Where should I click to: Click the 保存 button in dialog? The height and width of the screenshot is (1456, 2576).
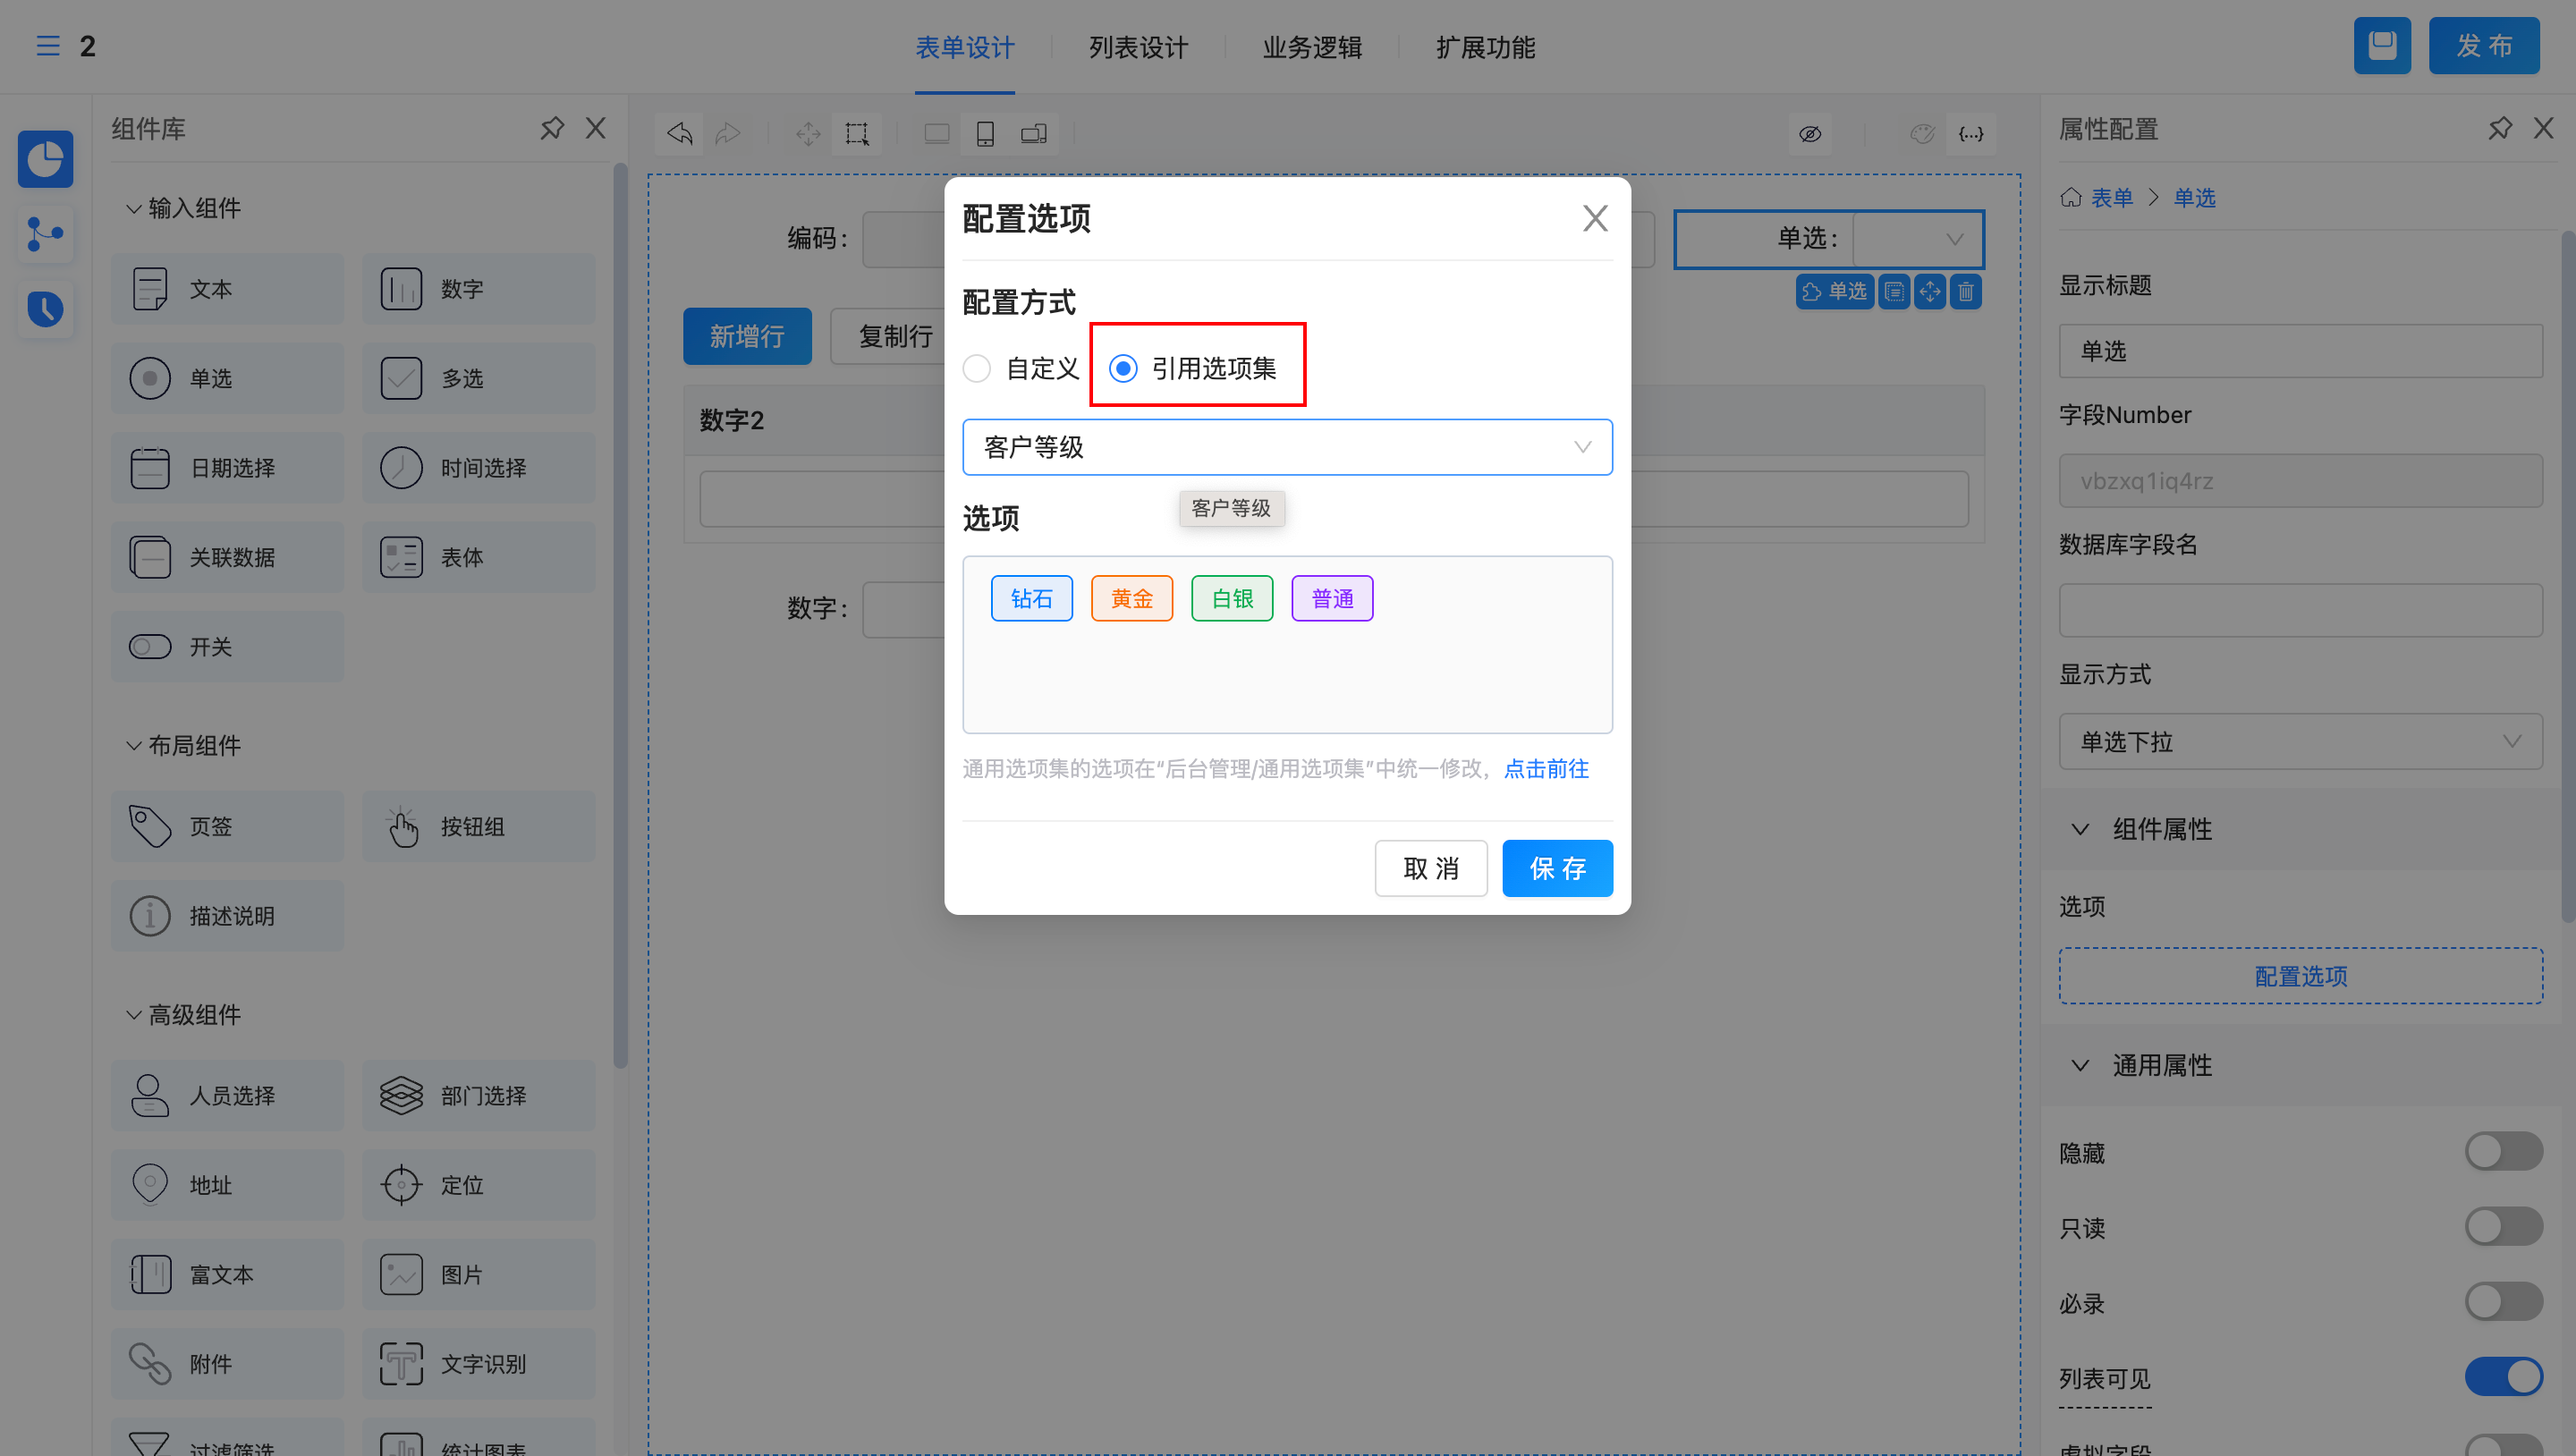(x=1557, y=868)
